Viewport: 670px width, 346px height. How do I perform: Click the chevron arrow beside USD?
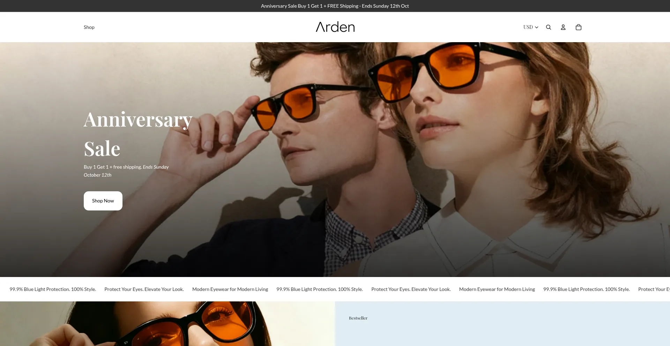coord(537,27)
